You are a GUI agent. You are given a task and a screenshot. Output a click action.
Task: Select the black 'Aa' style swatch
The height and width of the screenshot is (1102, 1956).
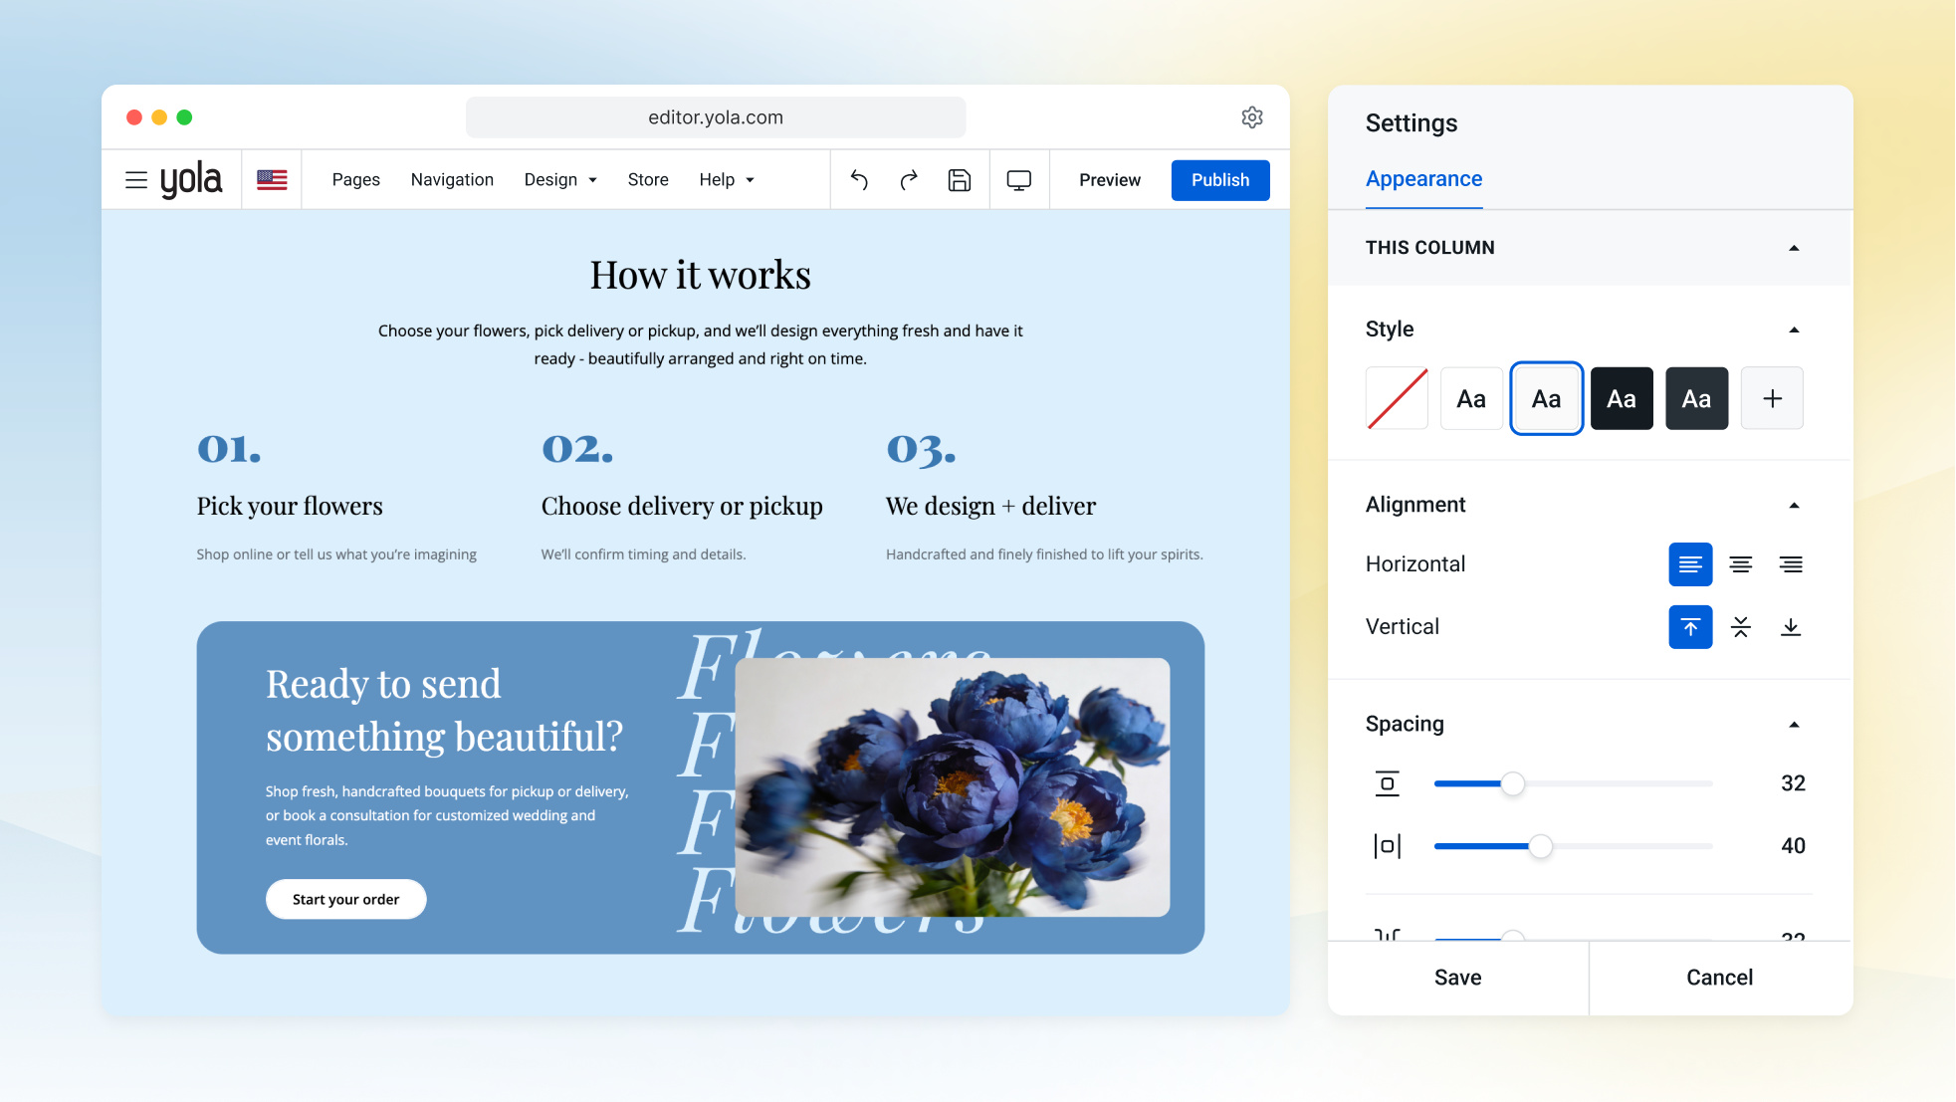1622,398
